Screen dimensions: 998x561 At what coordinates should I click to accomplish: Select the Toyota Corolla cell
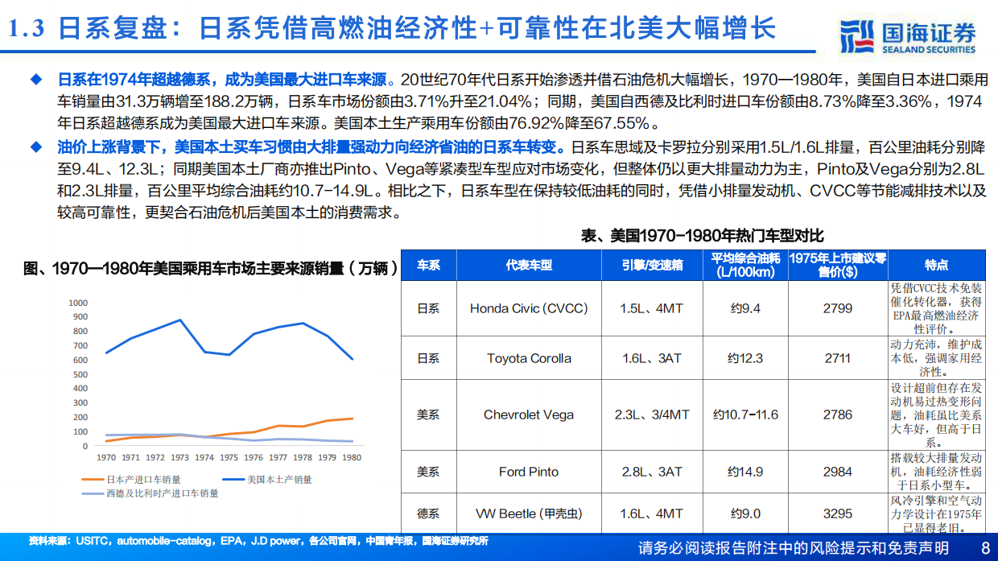(x=529, y=358)
